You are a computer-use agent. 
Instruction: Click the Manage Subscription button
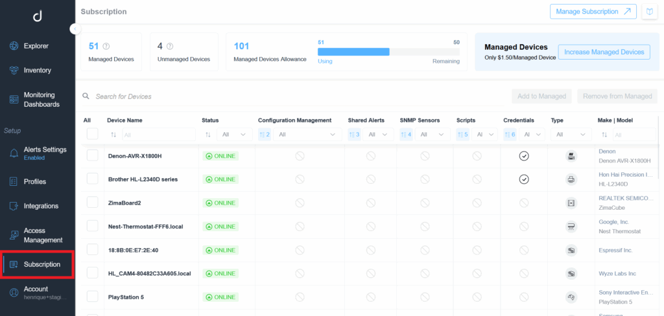click(x=593, y=12)
